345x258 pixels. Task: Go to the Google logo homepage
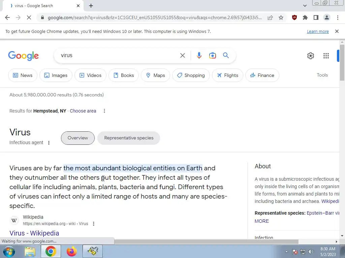[23, 56]
